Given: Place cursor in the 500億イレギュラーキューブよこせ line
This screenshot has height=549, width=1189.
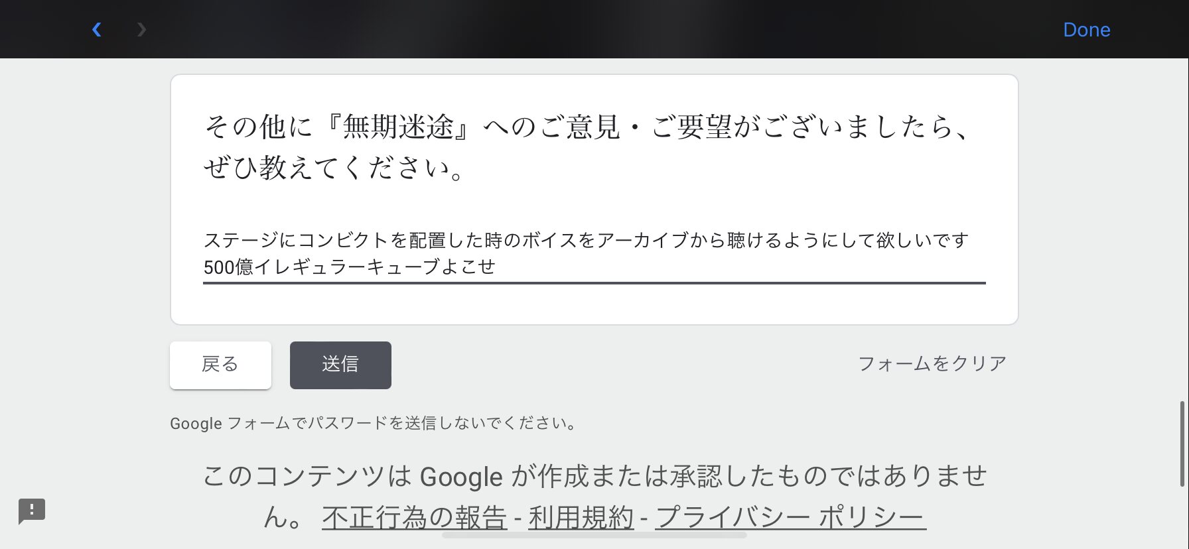Looking at the screenshot, I should [350, 267].
